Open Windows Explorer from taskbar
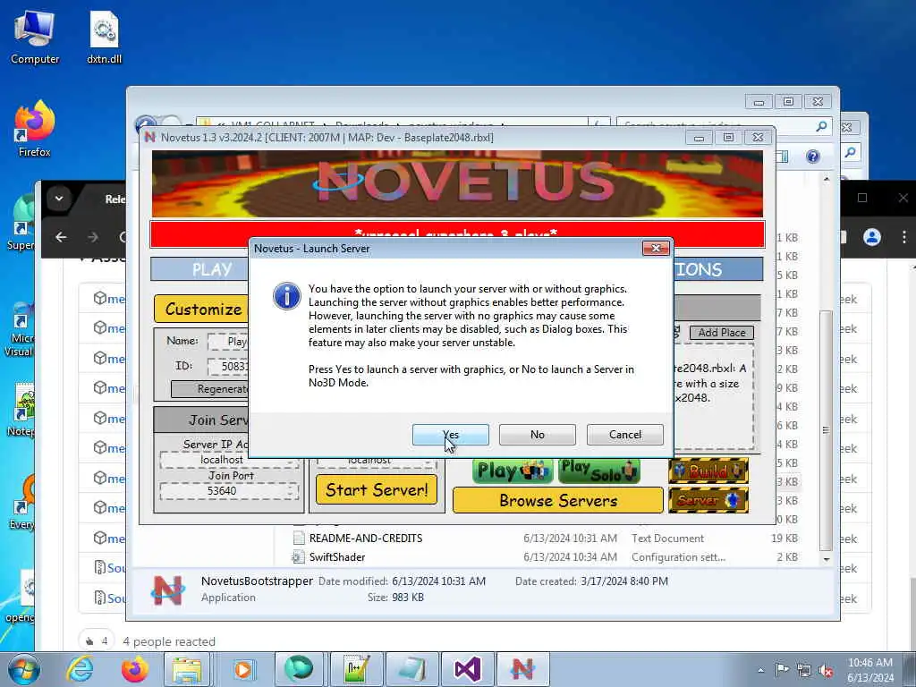This screenshot has width=916, height=687. click(x=187, y=669)
